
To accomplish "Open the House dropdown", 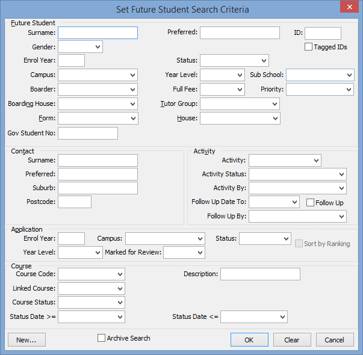I will (x=240, y=119).
